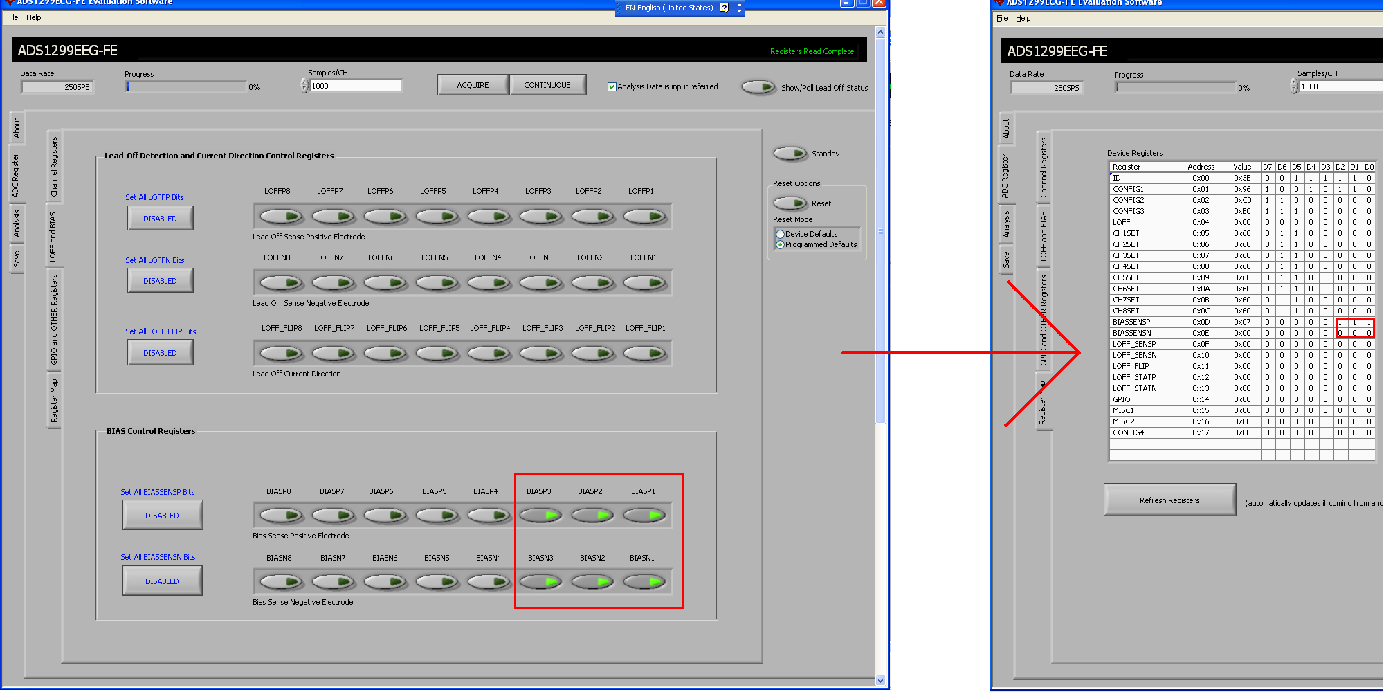Click the left window's scrollbar up arrow

click(x=880, y=32)
